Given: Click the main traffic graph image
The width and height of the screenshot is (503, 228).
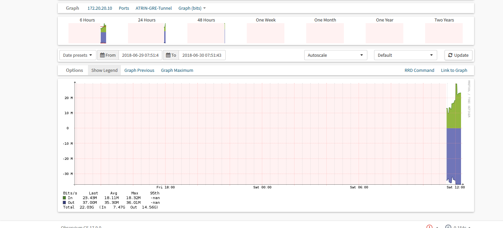Looking at the screenshot, I should pyautogui.click(x=266, y=145).
